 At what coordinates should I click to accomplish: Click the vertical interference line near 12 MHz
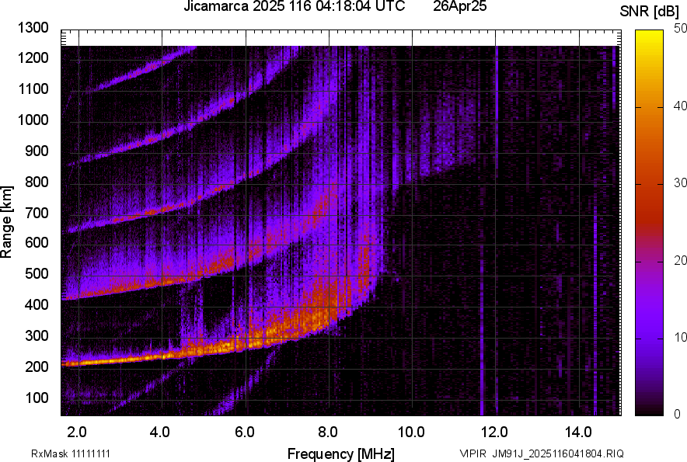coord(481,311)
